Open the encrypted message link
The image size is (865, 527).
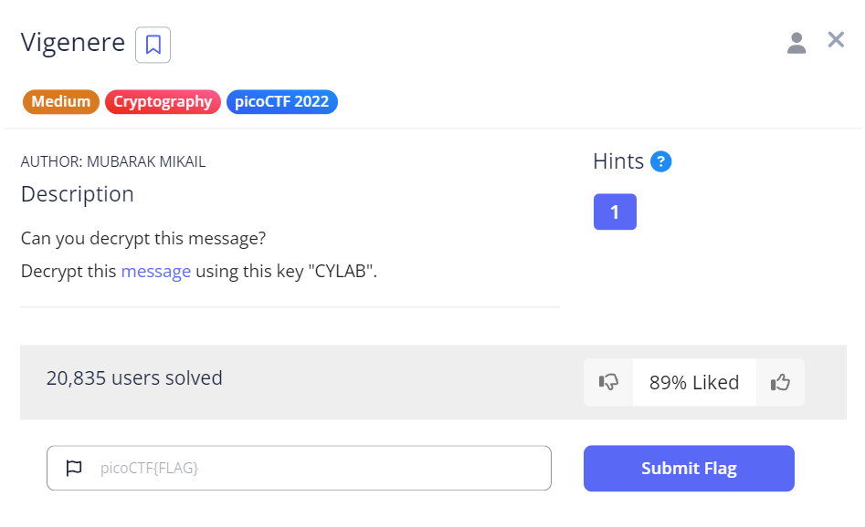click(155, 271)
